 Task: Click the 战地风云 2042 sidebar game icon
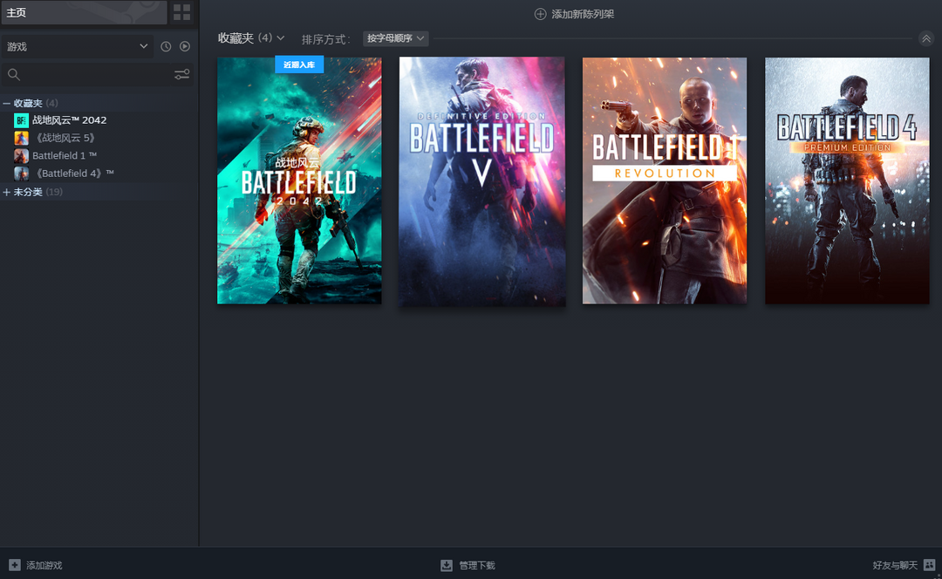pyautogui.click(x=21, y=120)
